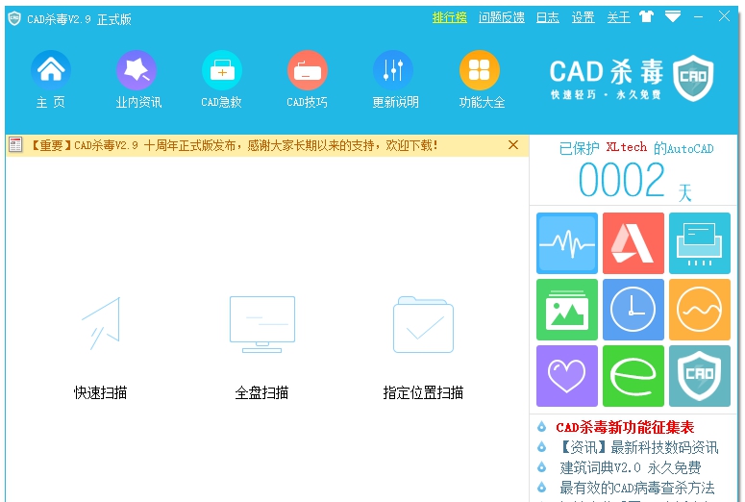745x502 pixels.
Task: Click the red AutoCAD logo tile
Action: tap(633, 243)
